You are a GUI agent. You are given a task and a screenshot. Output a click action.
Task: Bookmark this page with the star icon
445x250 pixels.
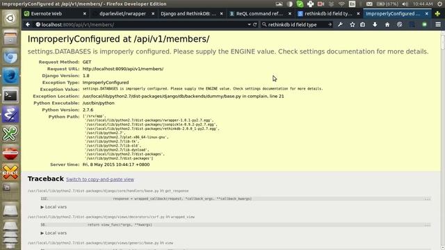(x=353, y=25)
